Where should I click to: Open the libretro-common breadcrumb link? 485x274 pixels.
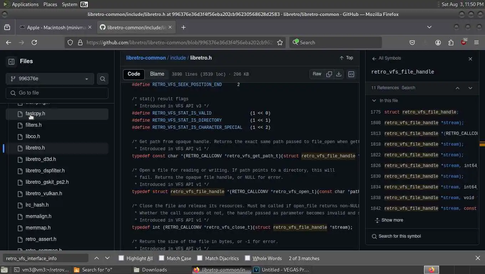146,58
